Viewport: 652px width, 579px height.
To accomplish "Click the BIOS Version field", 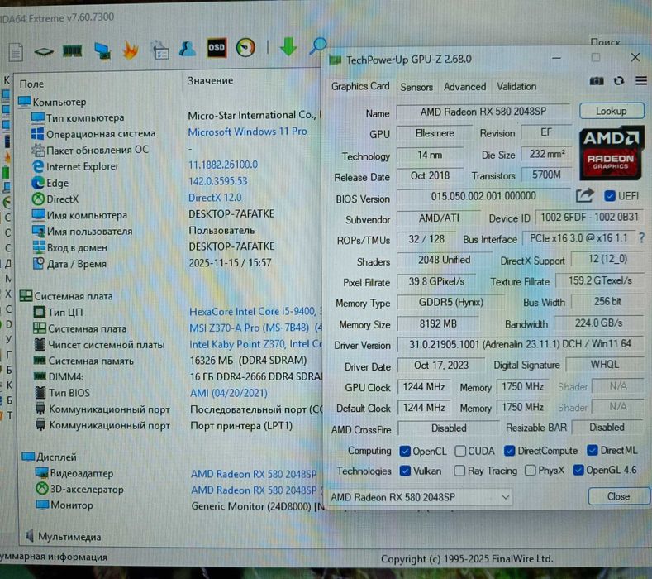I will coord(483,196).
